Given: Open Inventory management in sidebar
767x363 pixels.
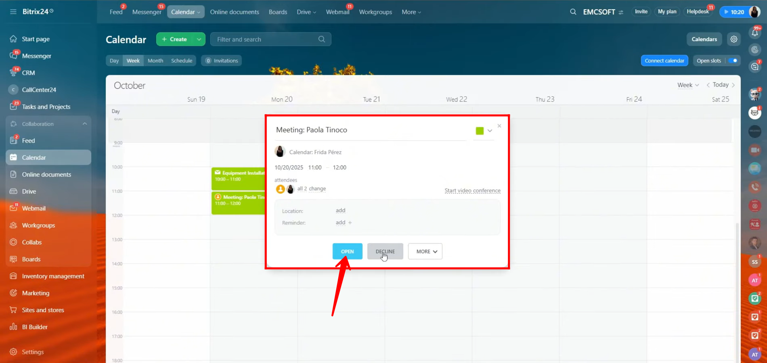Looking at the screenshot, I should coord(53,276).
